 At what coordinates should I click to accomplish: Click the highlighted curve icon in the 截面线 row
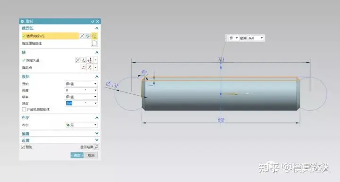pos(94,36)
